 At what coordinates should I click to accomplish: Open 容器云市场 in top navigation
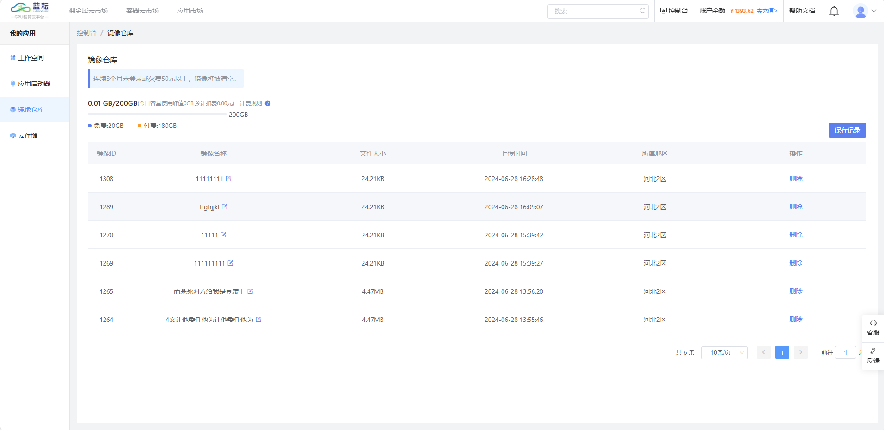click(142, 11)
